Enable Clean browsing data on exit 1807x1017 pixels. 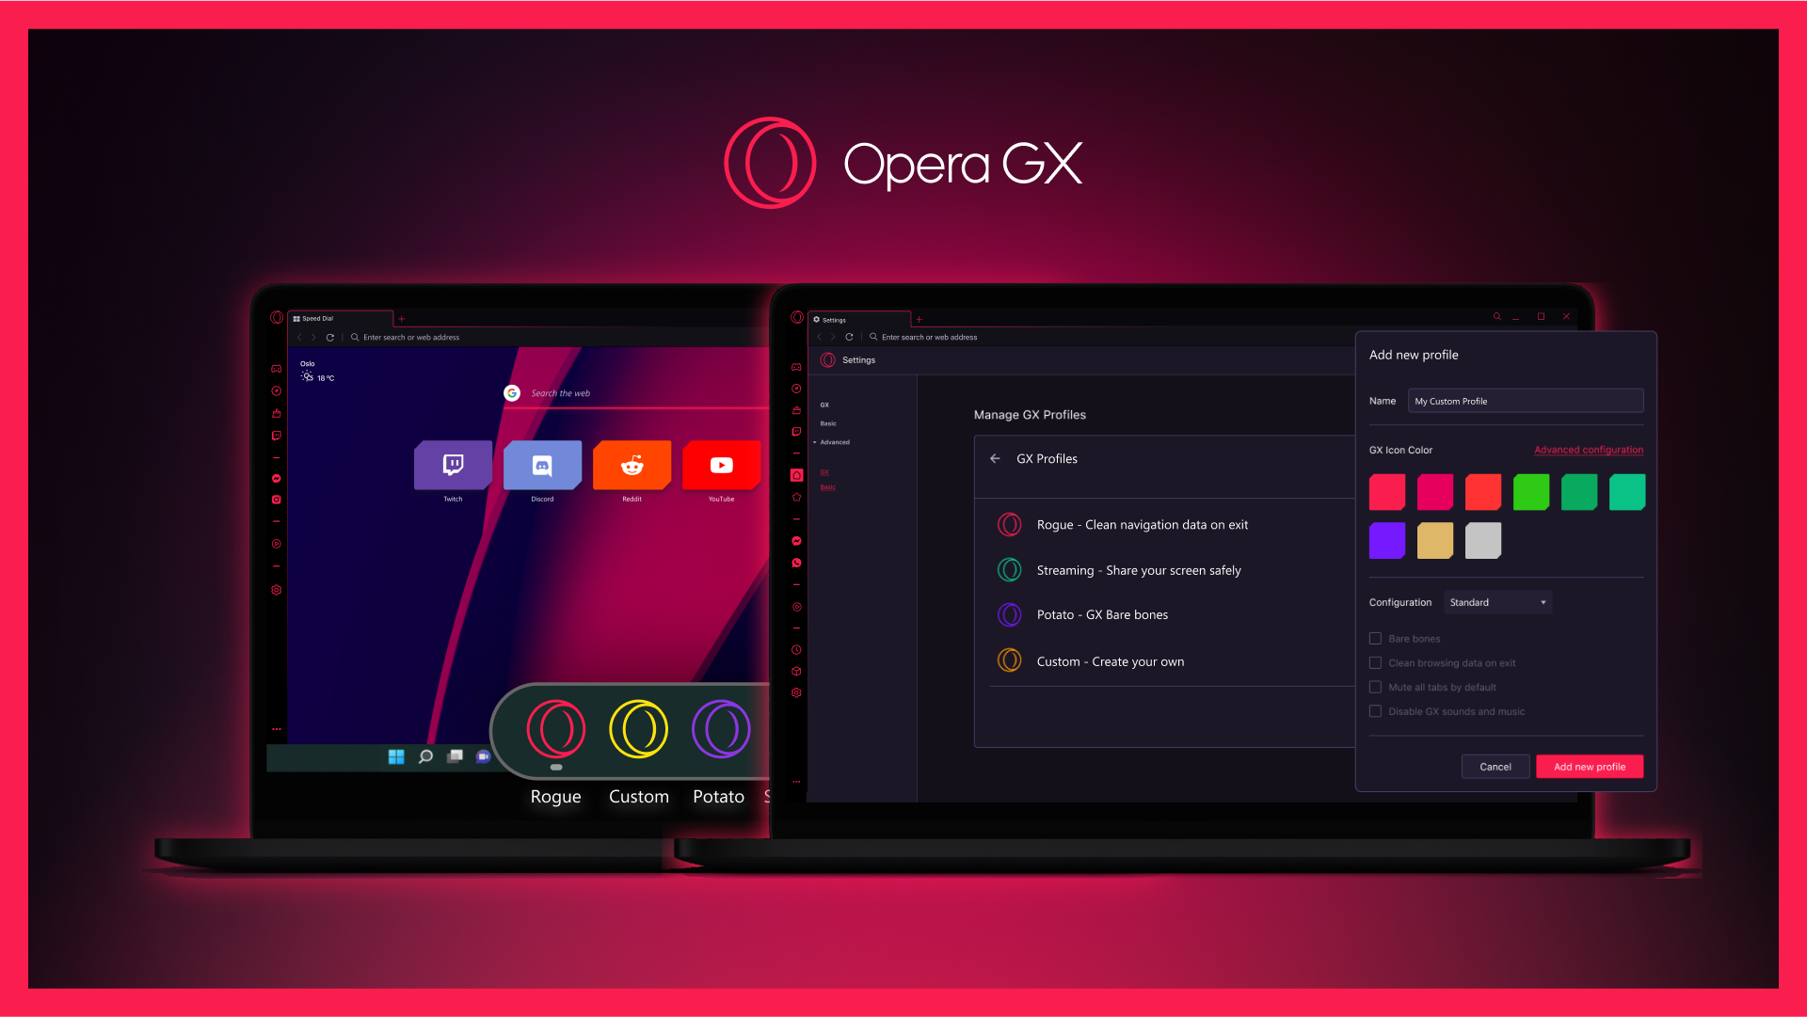(x=1375, y=662)
